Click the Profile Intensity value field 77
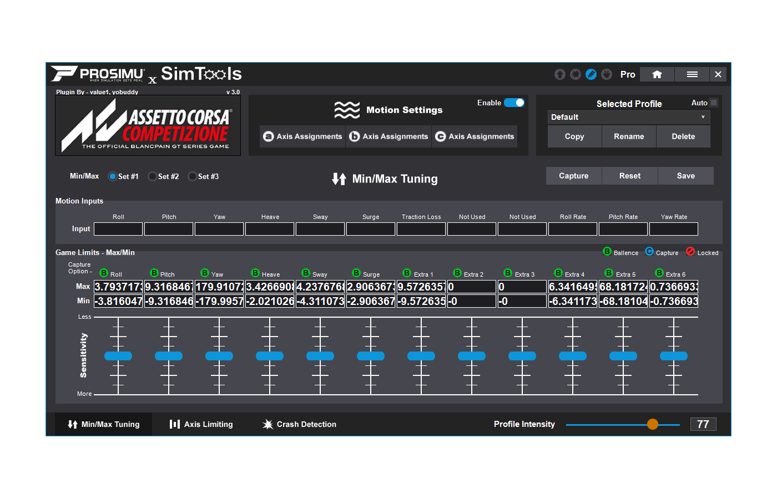 point(703,424)
